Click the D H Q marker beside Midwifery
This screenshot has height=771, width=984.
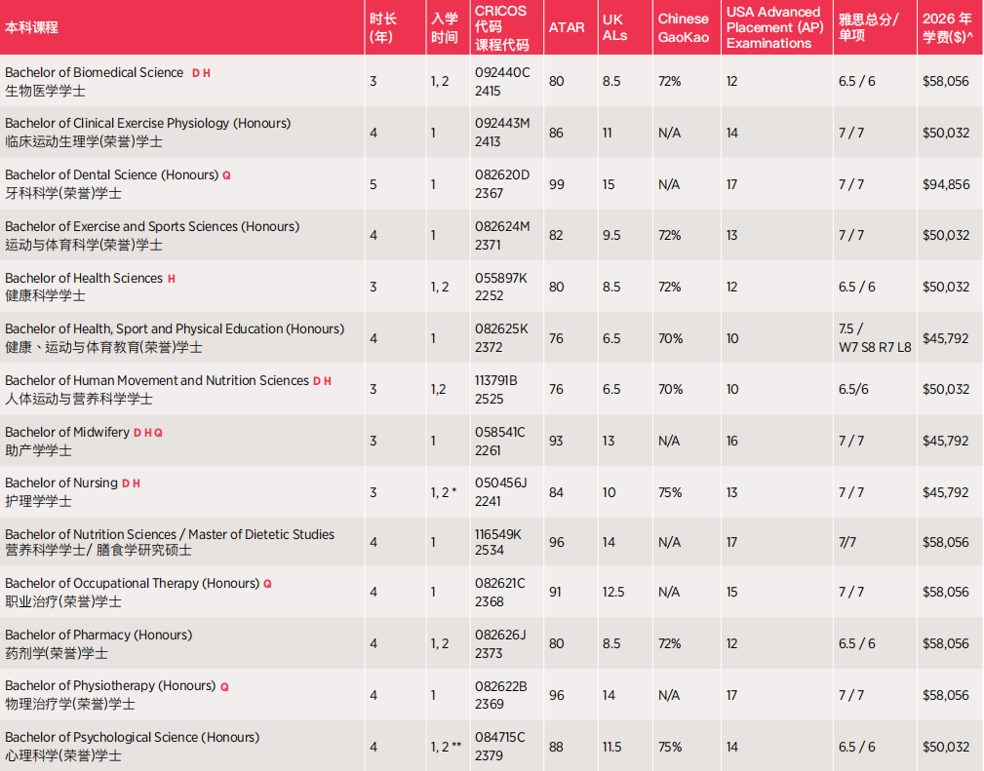point(148,433)
